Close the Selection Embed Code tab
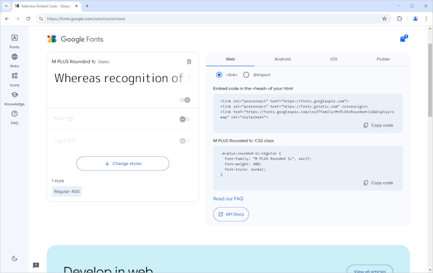The width and height of the screenshot is (433, 273). point(77,6)
